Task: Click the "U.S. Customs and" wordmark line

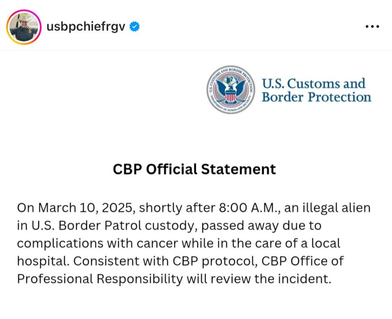Action: tap(313, 84)
